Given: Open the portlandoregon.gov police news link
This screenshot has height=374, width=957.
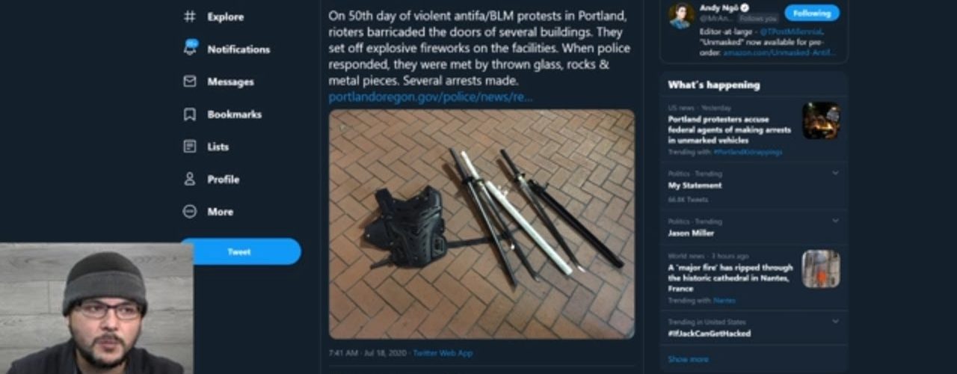Looking at the screenshot, I should [431, 97].
